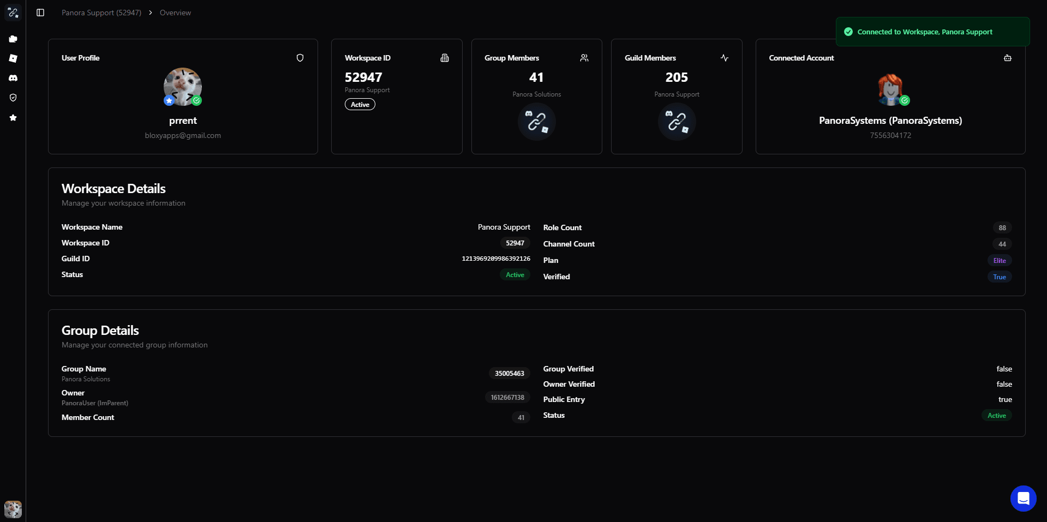This screenshot has height=522, width=1047.
Task: Click the Public Entry true value
Action: (x=1005, y=399)
